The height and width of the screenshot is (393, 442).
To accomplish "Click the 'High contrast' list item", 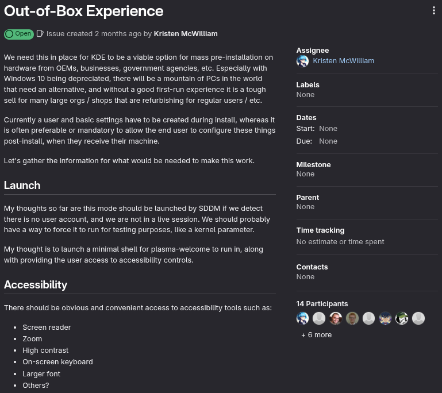I will pyautogui.click(x=45, y=350).
